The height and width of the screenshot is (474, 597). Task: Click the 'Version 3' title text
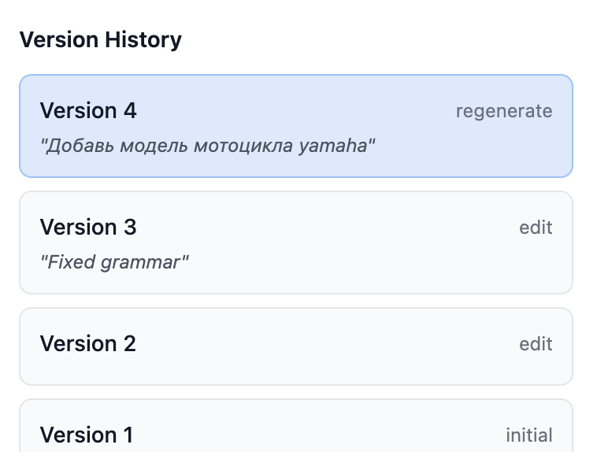click(x=88, y=228)
